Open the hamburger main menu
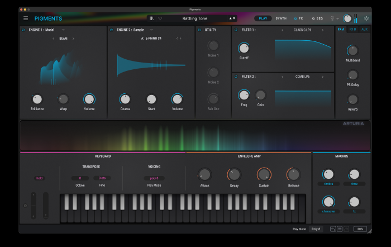The height and width of the screenshot is (247, 391). point(26,18)
